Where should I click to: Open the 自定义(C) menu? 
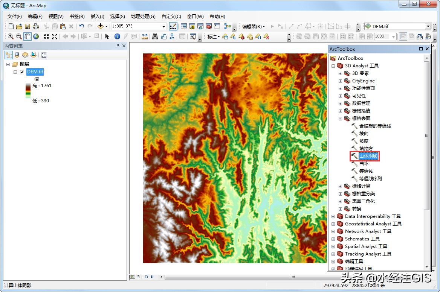[x=171, y=17]
